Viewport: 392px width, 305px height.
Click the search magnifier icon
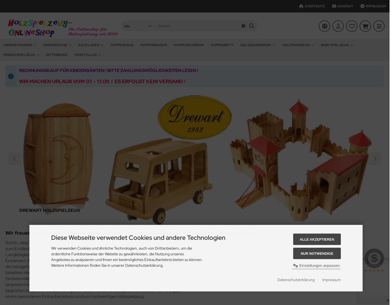252,26
